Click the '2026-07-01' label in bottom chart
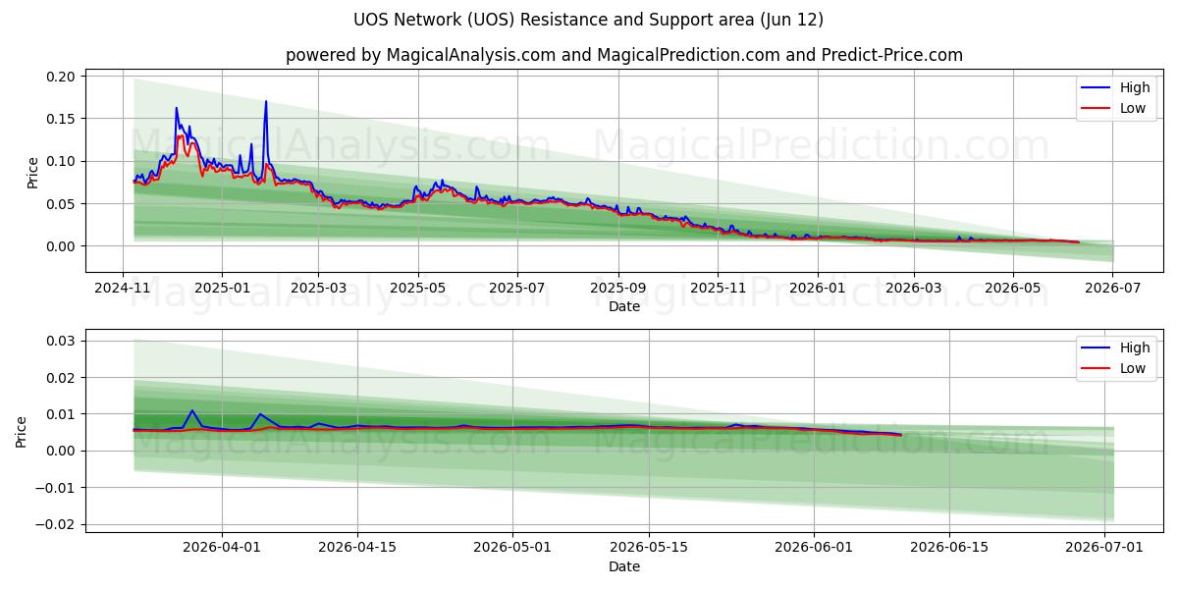1178x589 pixels. pos(1105,549)
